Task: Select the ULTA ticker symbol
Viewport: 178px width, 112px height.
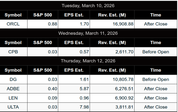Action: point(13,107)
